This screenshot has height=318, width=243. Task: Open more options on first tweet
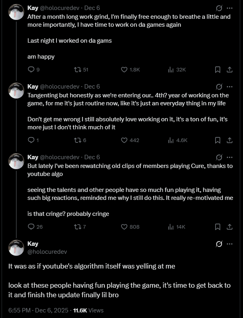(x=230, y=8)
